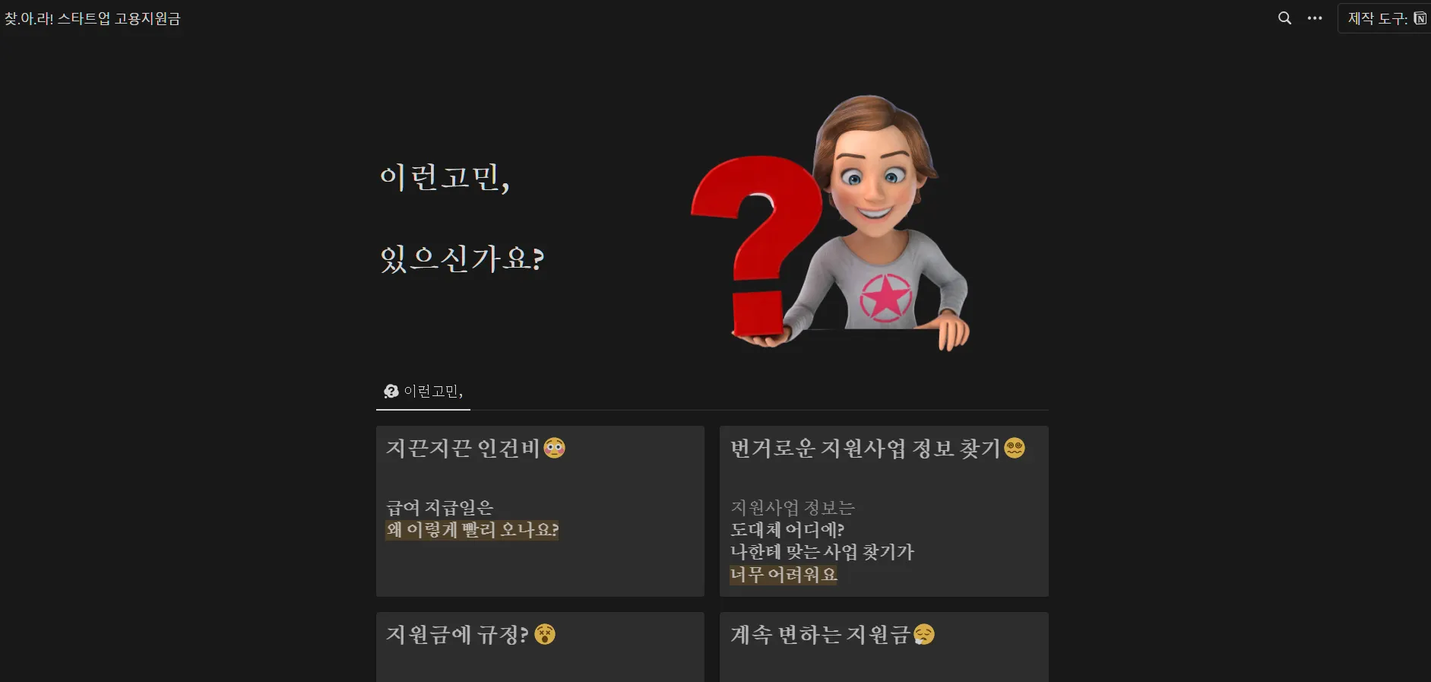Image resolution: width=1431 pixels, height=682 pixels.
Task: Click highlighted text 왜 이렇게 빨리 오나요?
Action: [472, 530]
